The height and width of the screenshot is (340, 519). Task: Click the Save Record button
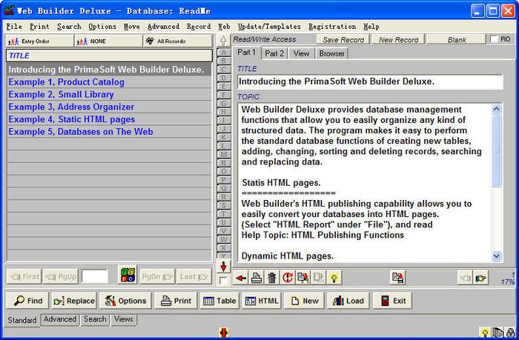[343, 40]
